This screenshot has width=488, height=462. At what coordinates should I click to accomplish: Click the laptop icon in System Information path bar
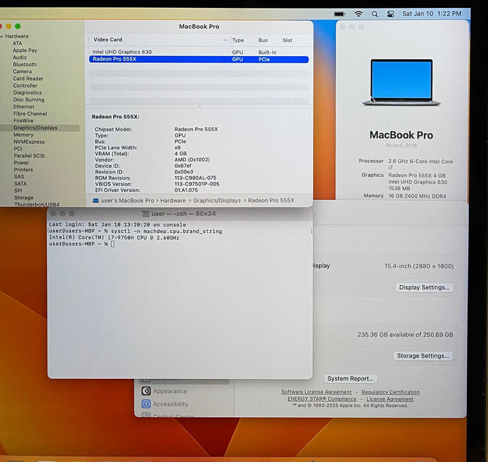click(96, 201)
